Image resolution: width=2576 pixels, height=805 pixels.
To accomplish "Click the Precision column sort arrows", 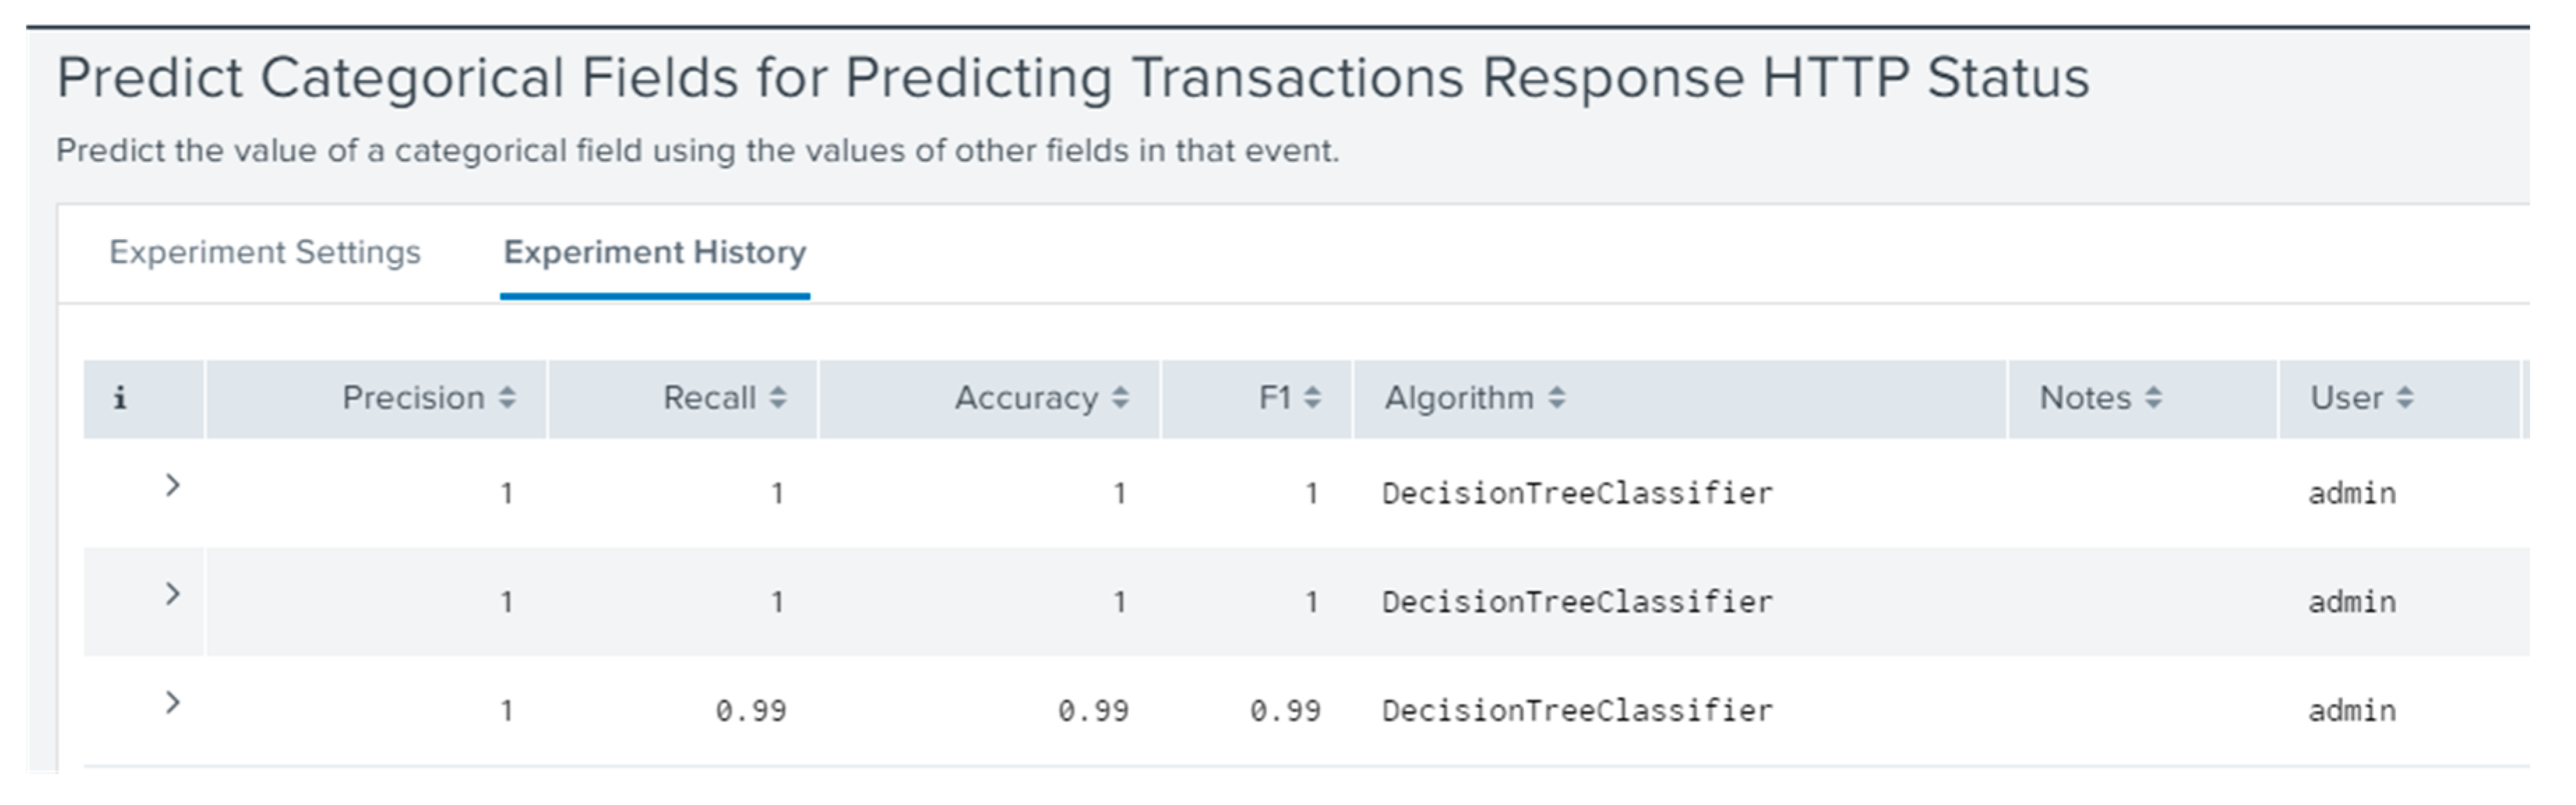I will point(507,399).
